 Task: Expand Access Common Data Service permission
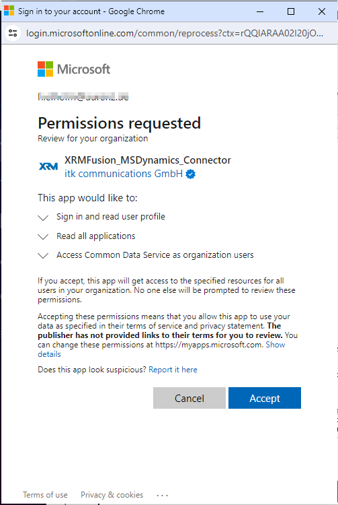(43, 256)
